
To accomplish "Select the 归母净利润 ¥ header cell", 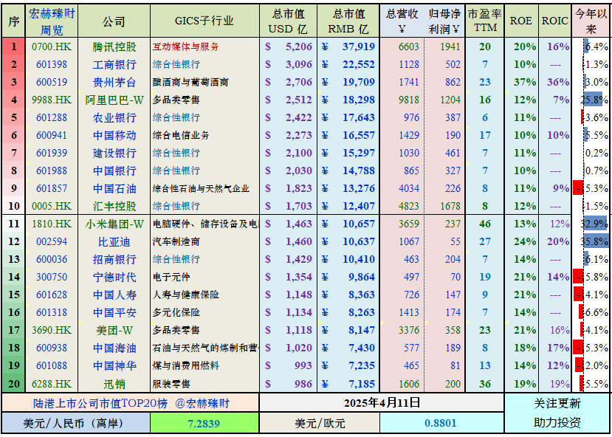I will 444,21.
